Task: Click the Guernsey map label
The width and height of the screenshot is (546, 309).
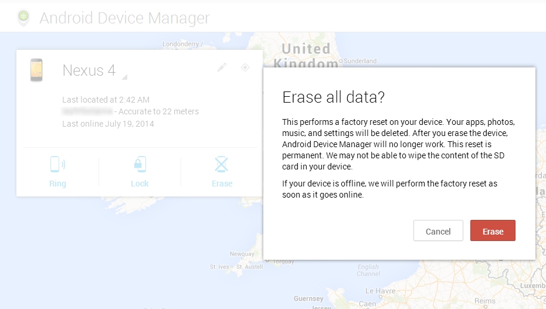Action: point(308,298)
